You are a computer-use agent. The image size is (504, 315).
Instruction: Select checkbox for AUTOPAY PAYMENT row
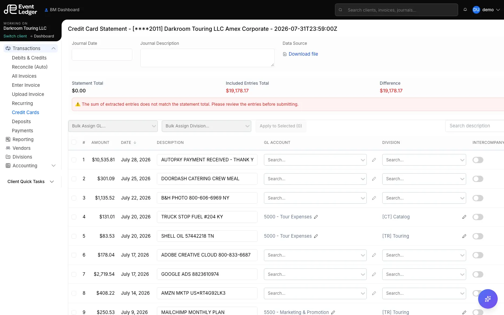pos(74,160)
